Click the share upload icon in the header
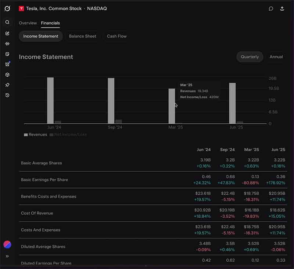The image size is (294, 269). pos(282,8)
